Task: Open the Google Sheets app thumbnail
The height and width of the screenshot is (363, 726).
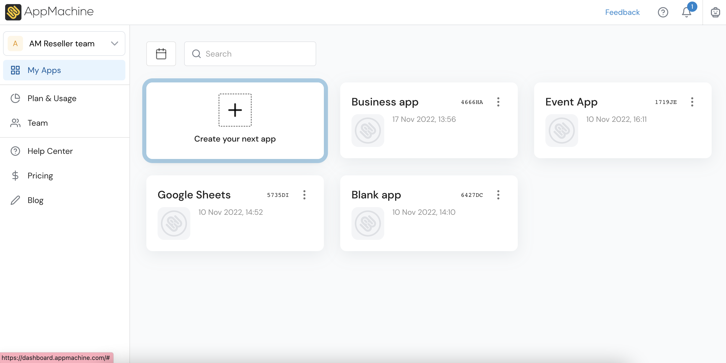Action: pyautogui.click(x=174, y=223)
